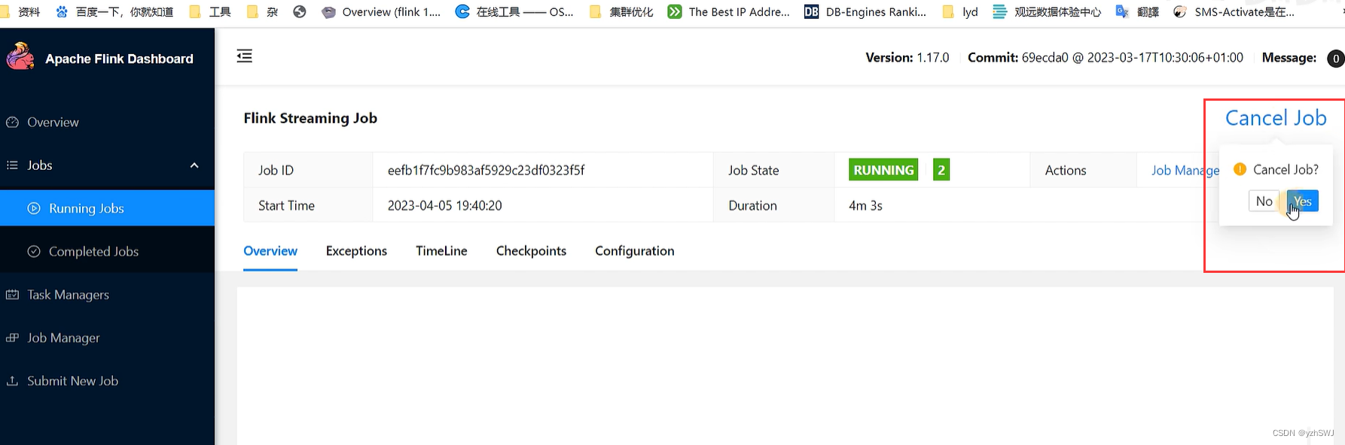Click the duration value 4m 3s
The width and height of the screenshot is (1345, 445).
click(x=865, y=205)
